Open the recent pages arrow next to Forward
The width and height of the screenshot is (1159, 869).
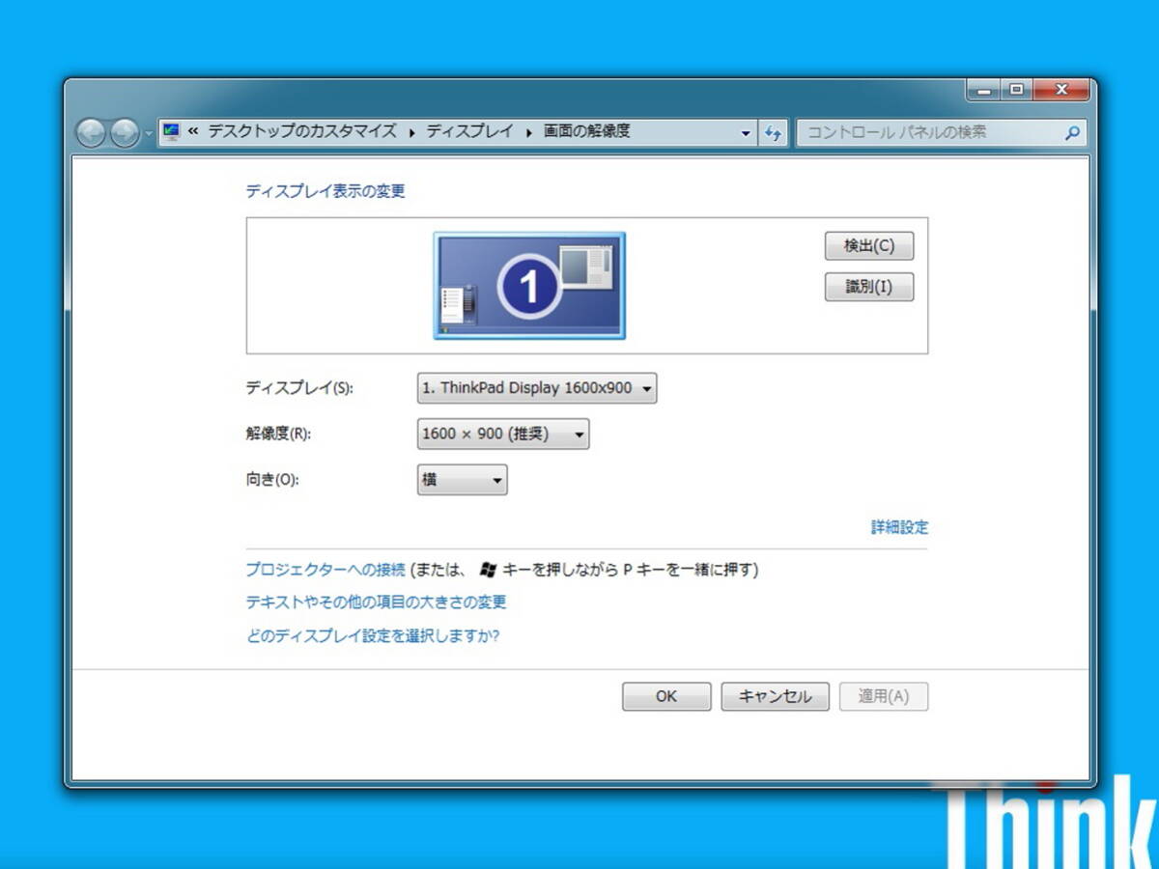tap(148, 134)
